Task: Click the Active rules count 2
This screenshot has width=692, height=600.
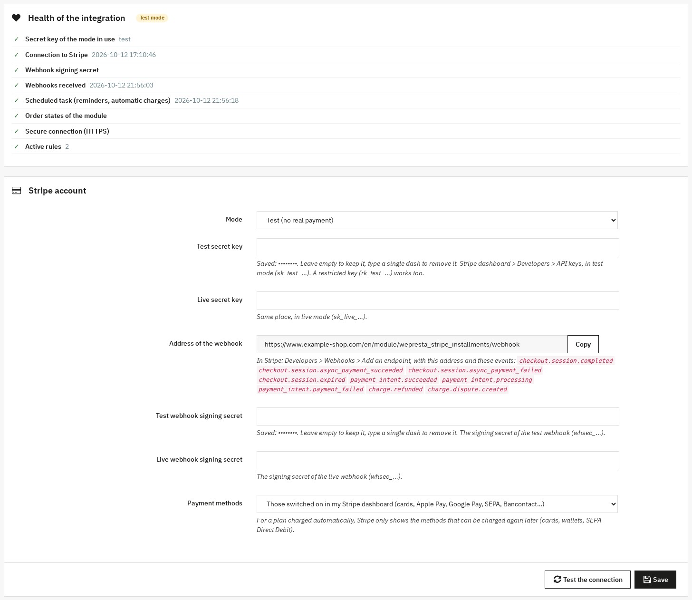Action: pos(67,146)
